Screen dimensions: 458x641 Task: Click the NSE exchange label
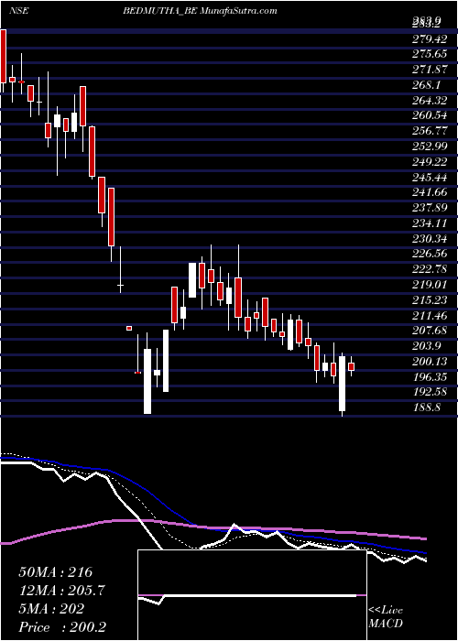pos(19,11)
